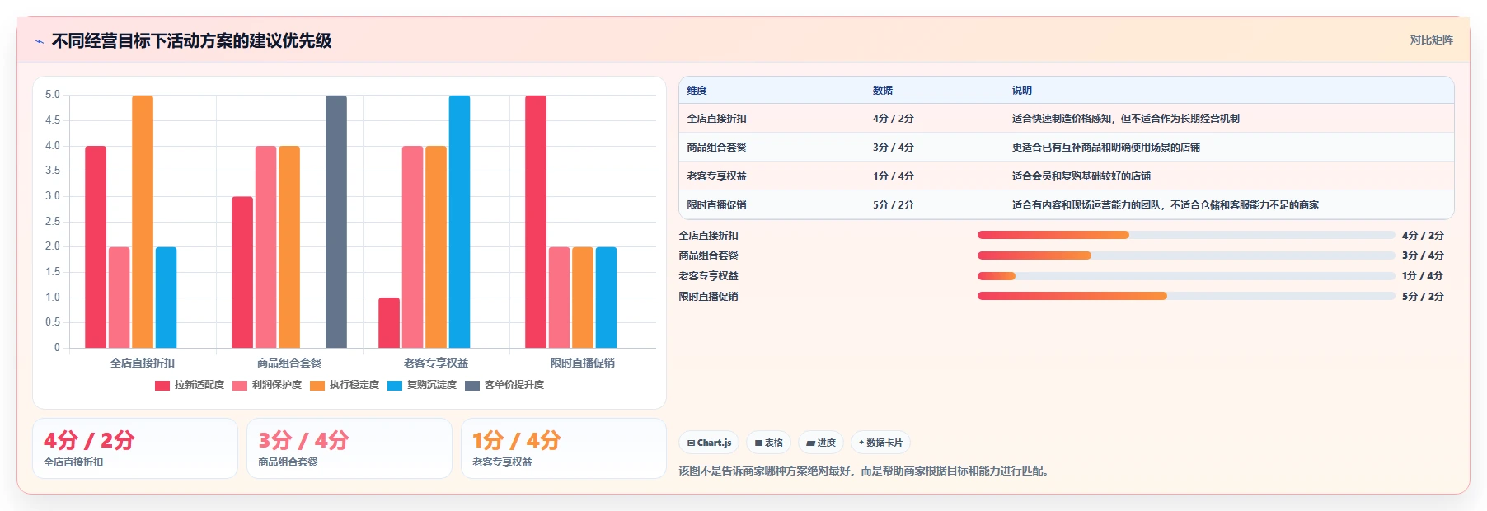Click the 5分 / 2分 table data cell

pos(894,204)
